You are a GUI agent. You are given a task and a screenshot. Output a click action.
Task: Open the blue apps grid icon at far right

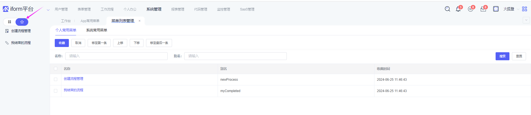tap(524, 9)
